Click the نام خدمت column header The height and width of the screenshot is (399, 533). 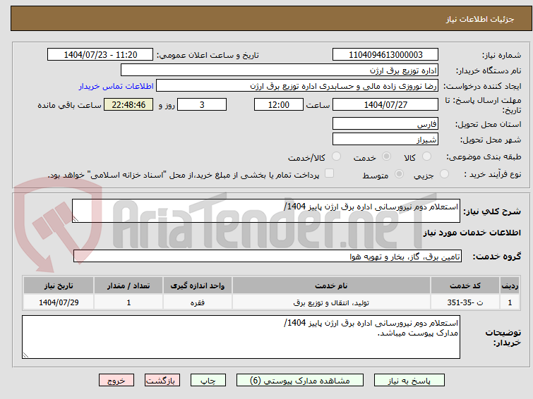pyautogui.click(x=331, y=286)
